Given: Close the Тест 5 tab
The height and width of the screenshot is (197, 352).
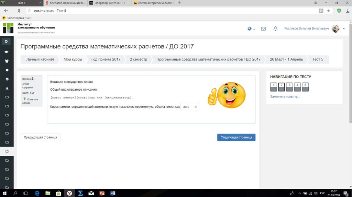Looking at the screenshot, I should point(40,3).
